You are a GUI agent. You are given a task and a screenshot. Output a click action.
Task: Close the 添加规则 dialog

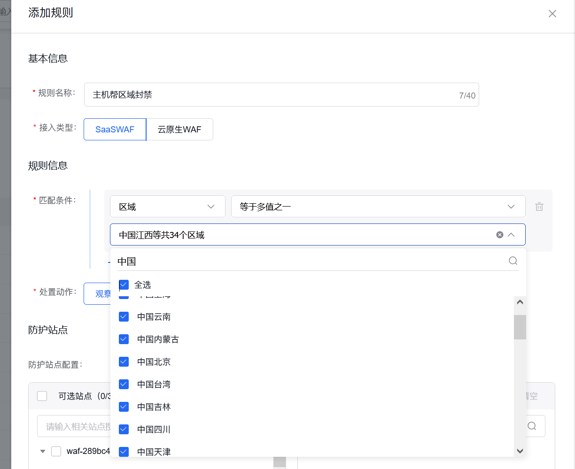coord(552,14)
